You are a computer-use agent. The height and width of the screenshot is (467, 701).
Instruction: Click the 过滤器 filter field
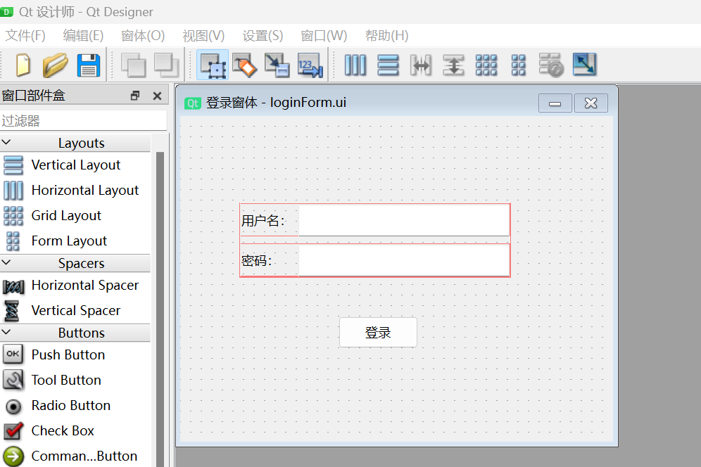tap(83, 121)
